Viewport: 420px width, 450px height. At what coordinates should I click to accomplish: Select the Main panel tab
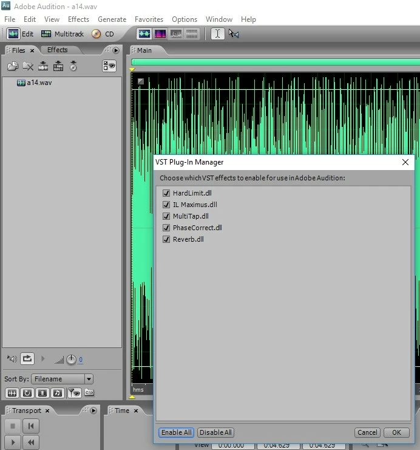144,50
